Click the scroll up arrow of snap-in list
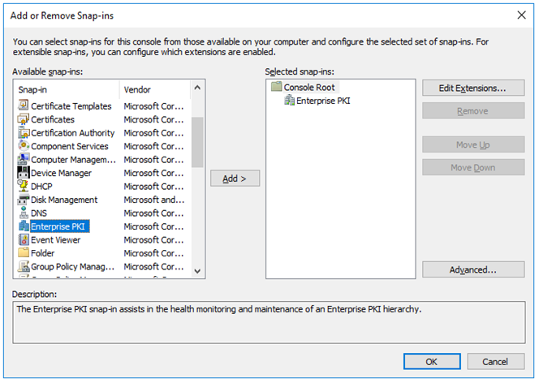The height and width of the screenshot is (383, 539). tap(197, 88)
